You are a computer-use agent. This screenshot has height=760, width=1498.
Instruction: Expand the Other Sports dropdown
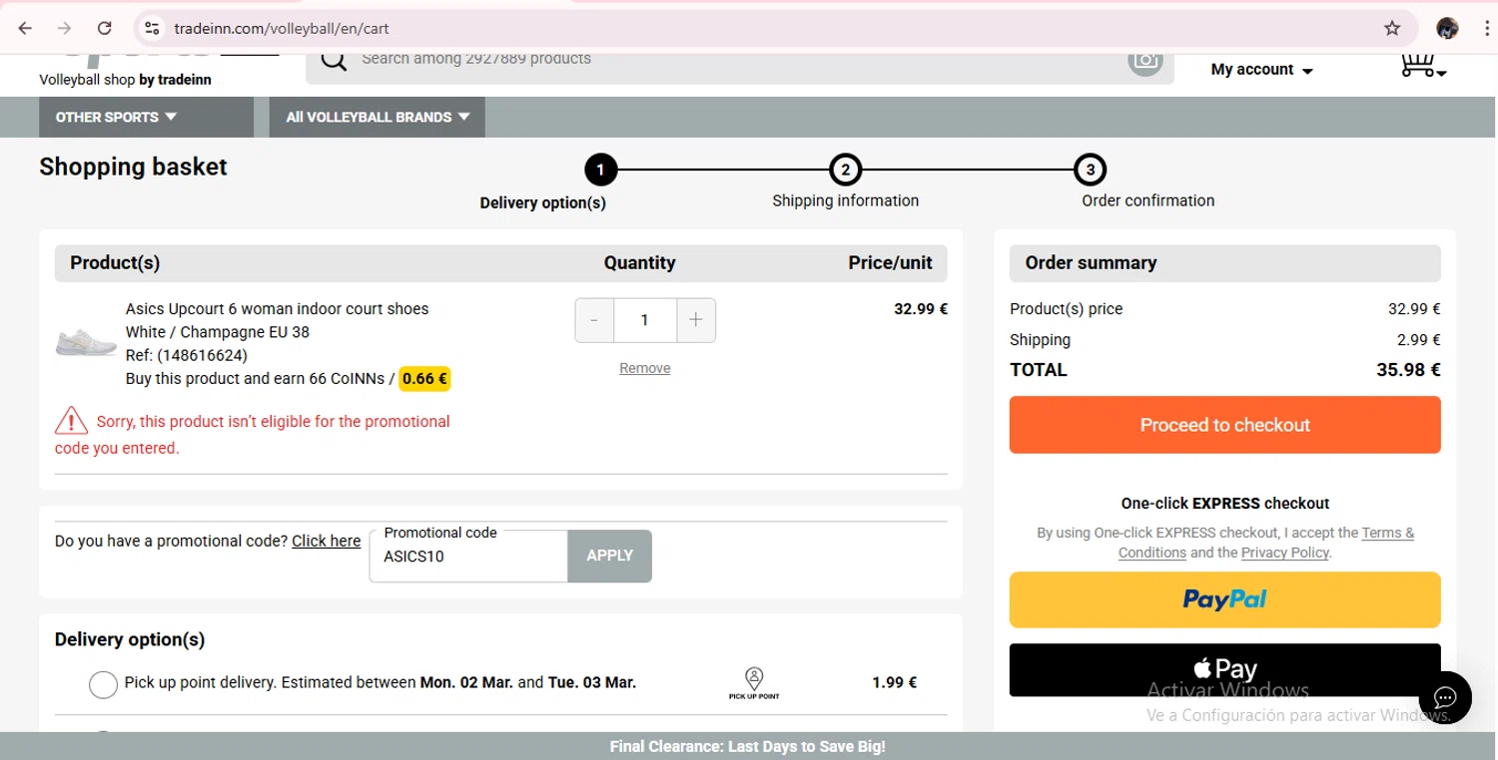116,117
